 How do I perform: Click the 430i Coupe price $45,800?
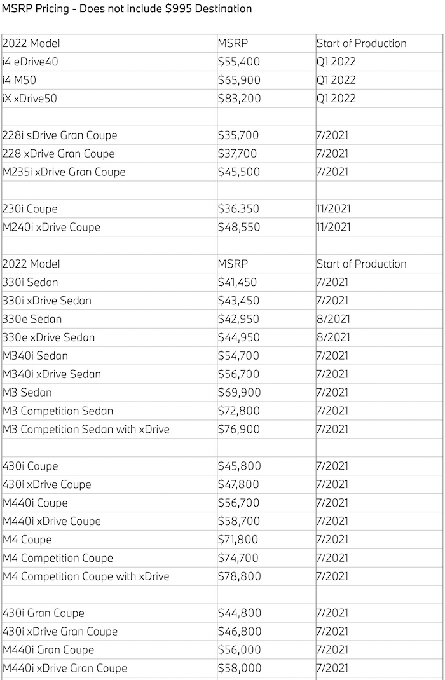click(239, 466)
